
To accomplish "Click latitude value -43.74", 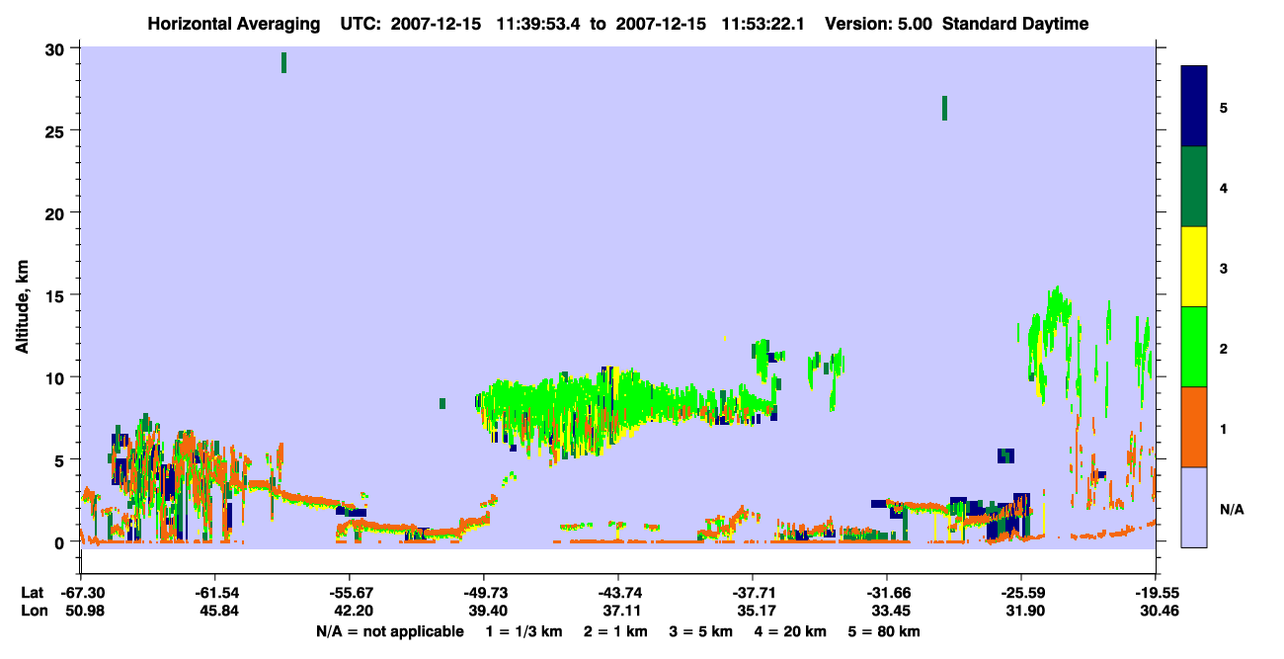I will 618,593.
